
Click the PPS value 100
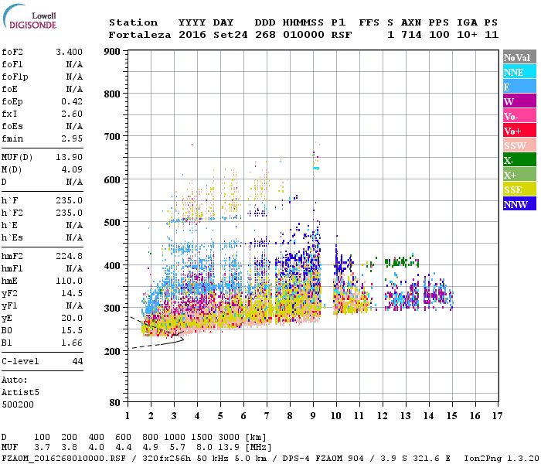439,35
